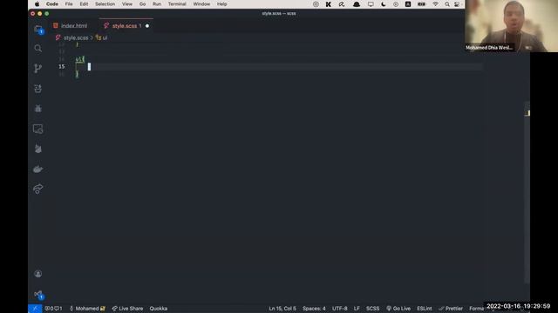Click the hat icon in the menu bar
The width and height of the screenshot is (558, 313).
click(x=357, y=4)
